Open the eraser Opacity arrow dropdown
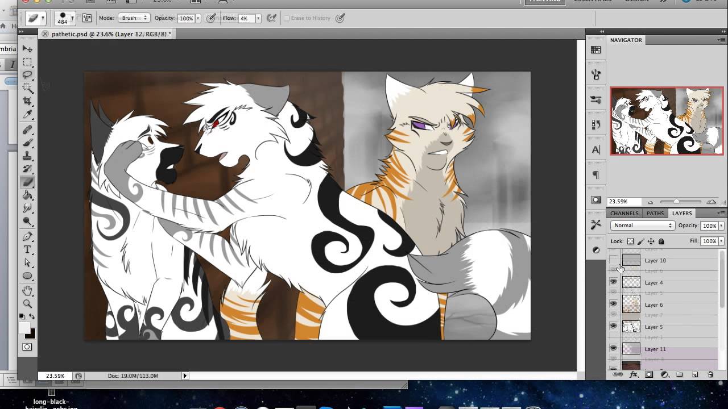728x409 pixels. (x=198, y=18)
